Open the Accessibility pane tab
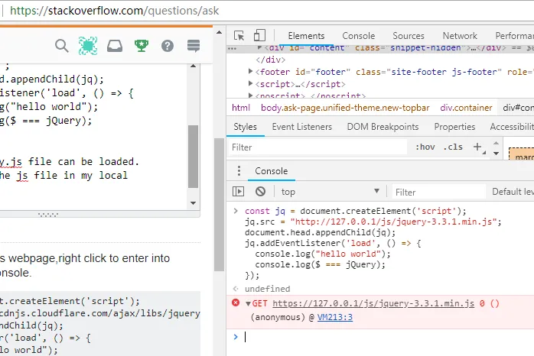 tap(512, 127)
